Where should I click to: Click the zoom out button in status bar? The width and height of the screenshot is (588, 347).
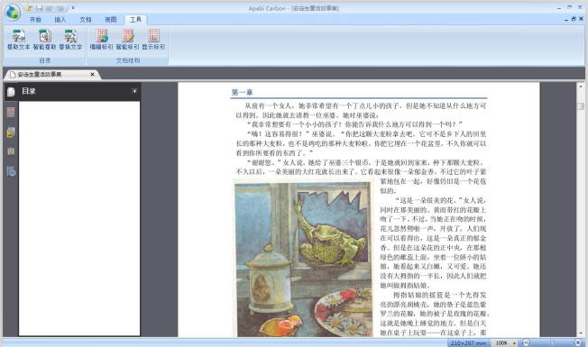[x=527, y=342]
